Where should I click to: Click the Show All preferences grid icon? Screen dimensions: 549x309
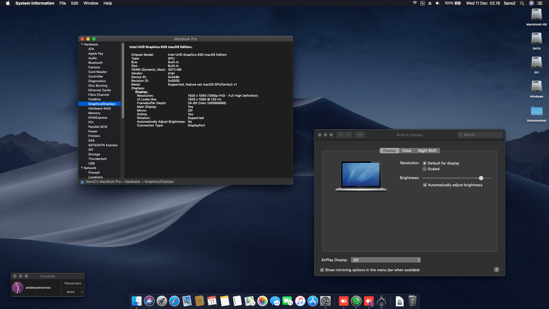[x=360, y=134]
